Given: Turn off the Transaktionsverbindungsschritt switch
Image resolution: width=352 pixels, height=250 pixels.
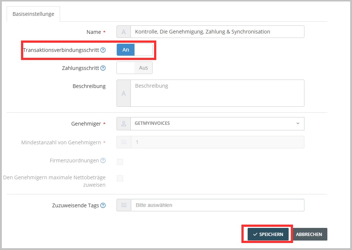Looking at the screenshot, I should pos(135,50).
